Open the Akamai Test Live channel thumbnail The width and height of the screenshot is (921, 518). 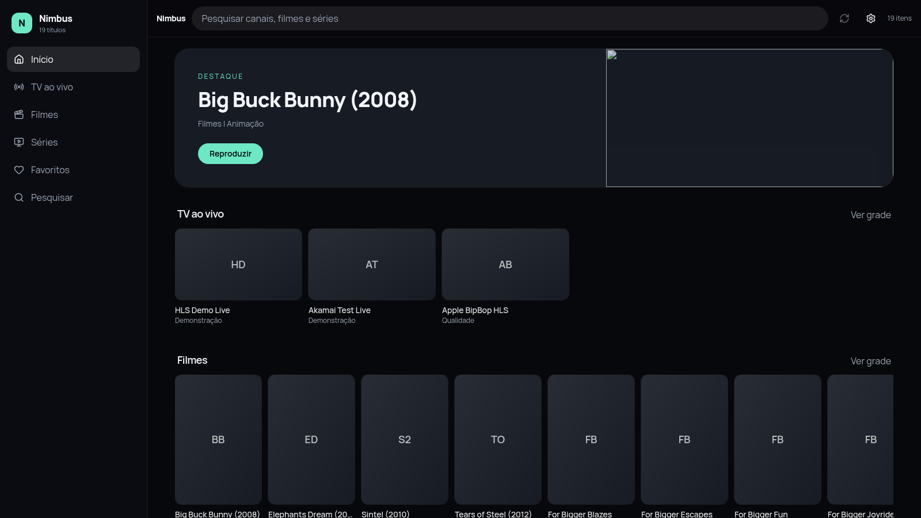pyautogui.click(x=372, y=264)
